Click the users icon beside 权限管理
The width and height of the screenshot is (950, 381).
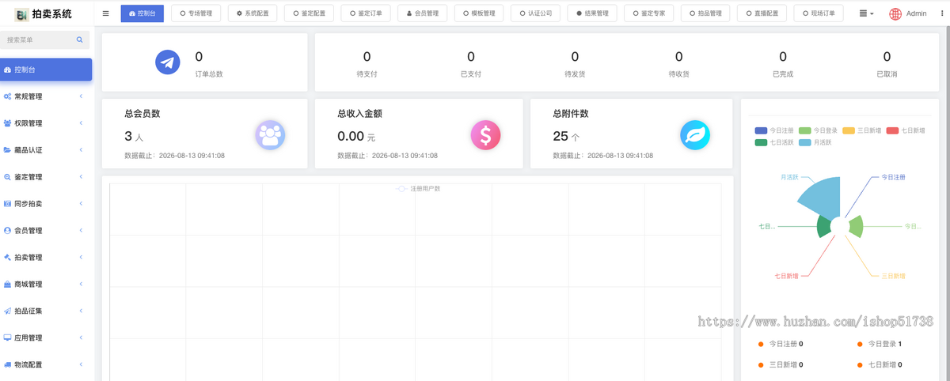tap(7, 123)
